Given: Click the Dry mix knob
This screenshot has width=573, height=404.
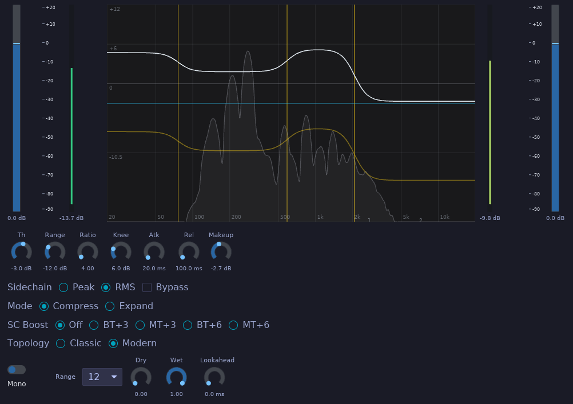Looking at the screenshot, I should 141,377.
